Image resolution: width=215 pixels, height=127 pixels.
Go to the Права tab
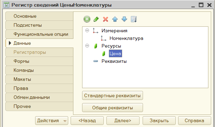39,88
